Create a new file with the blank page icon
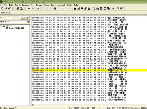 (x=2, y=8)
